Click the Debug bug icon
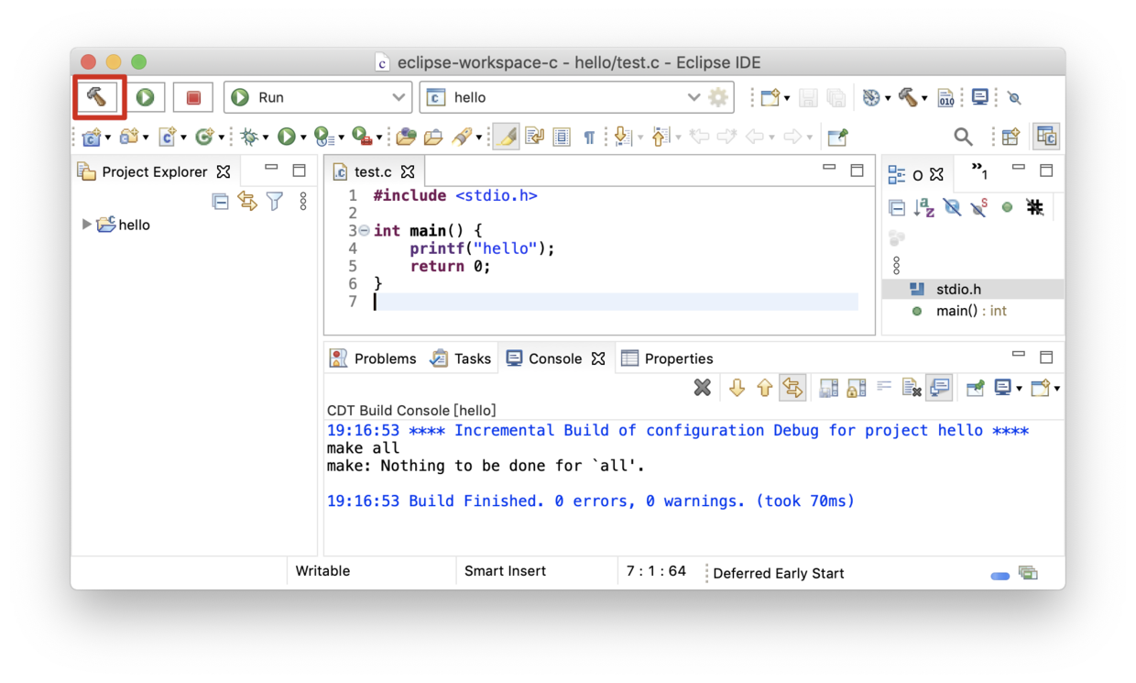 coord(248,137)
